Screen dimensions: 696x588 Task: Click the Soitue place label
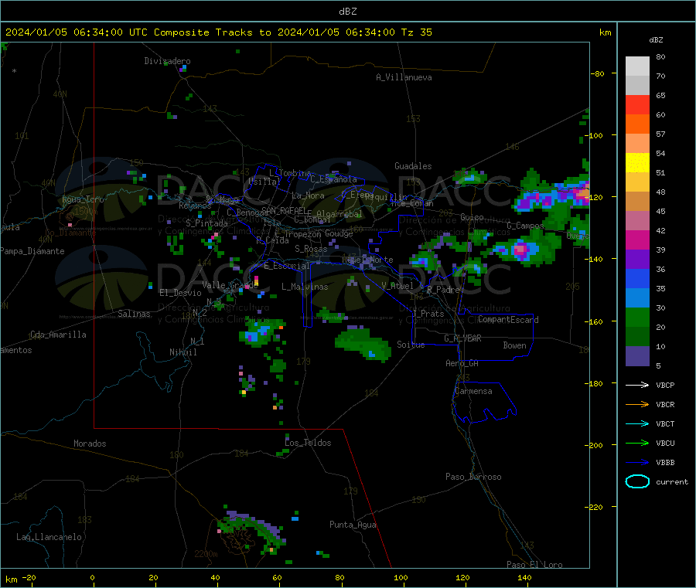click(411, 345)
